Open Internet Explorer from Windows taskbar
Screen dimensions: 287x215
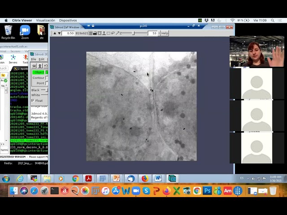pyautogui.click(x=20, y=179)
